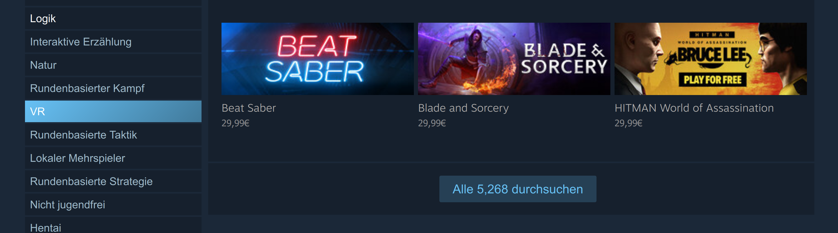The height and width of the screenshot is (233, 838).
Task: Choose Rundenbasierter Kampf category
Action: 113,88
